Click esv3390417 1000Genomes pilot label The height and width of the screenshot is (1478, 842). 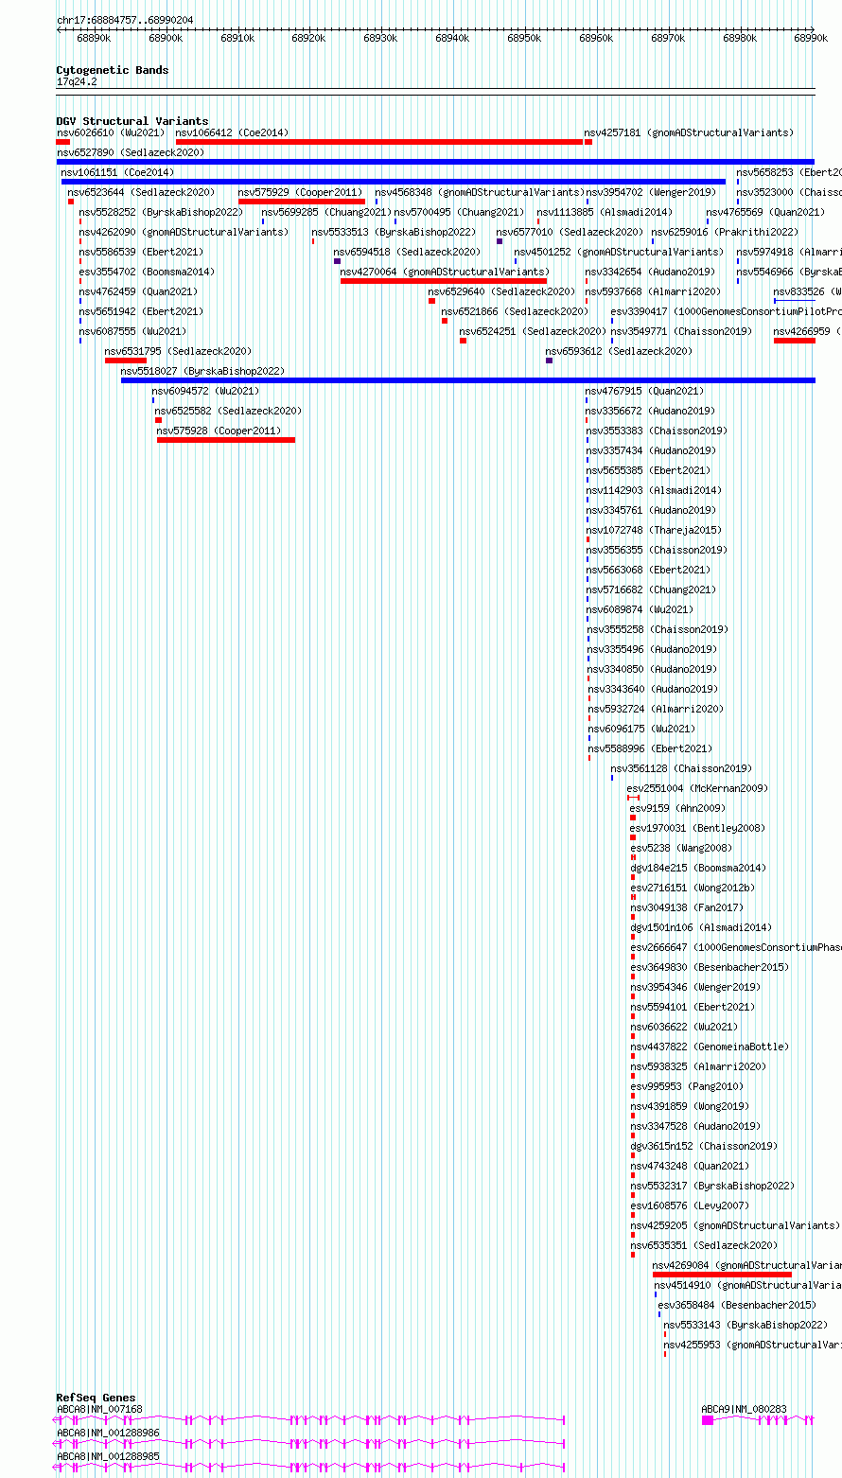(x=726, y=311)
